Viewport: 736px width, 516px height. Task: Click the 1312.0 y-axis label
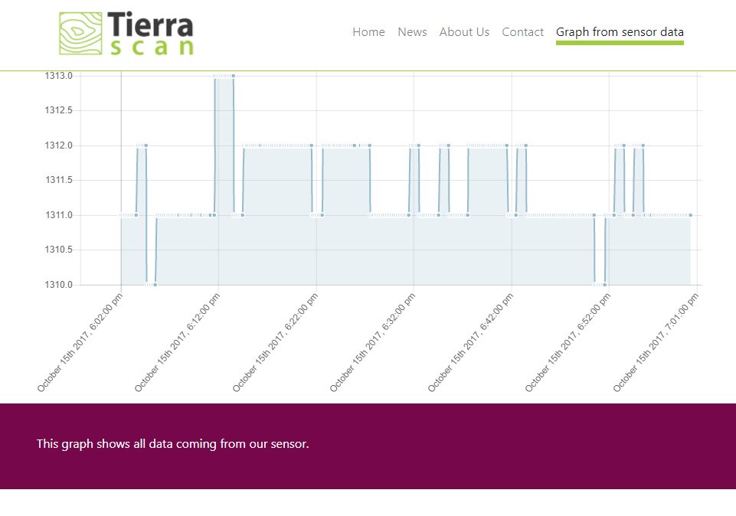tap(59, 145)
